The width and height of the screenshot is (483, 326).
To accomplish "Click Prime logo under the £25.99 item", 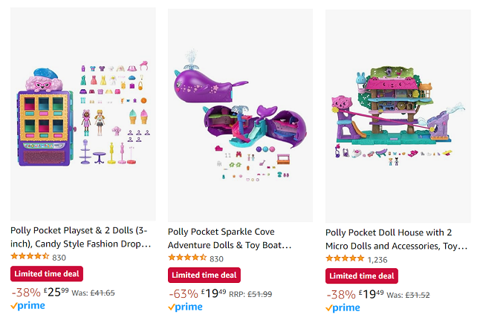I will pyautogui.click(x=27, y=306).
